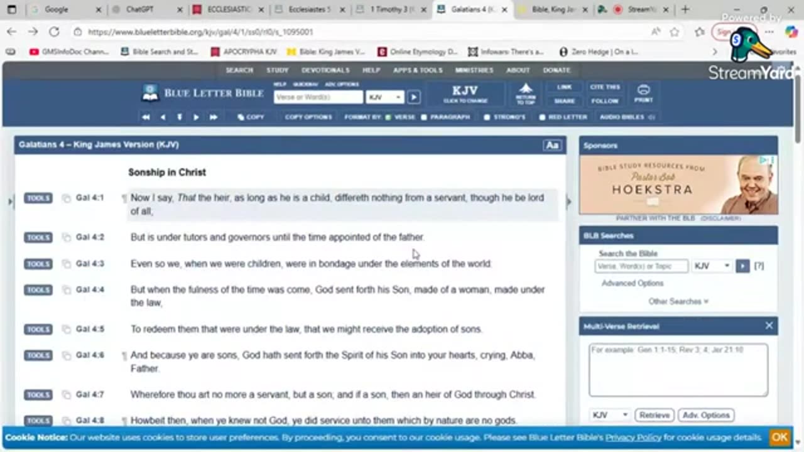Viewport: 804px width, 452px height.
Task: Go to previous chapter single-left arrow
Action: 163,117
